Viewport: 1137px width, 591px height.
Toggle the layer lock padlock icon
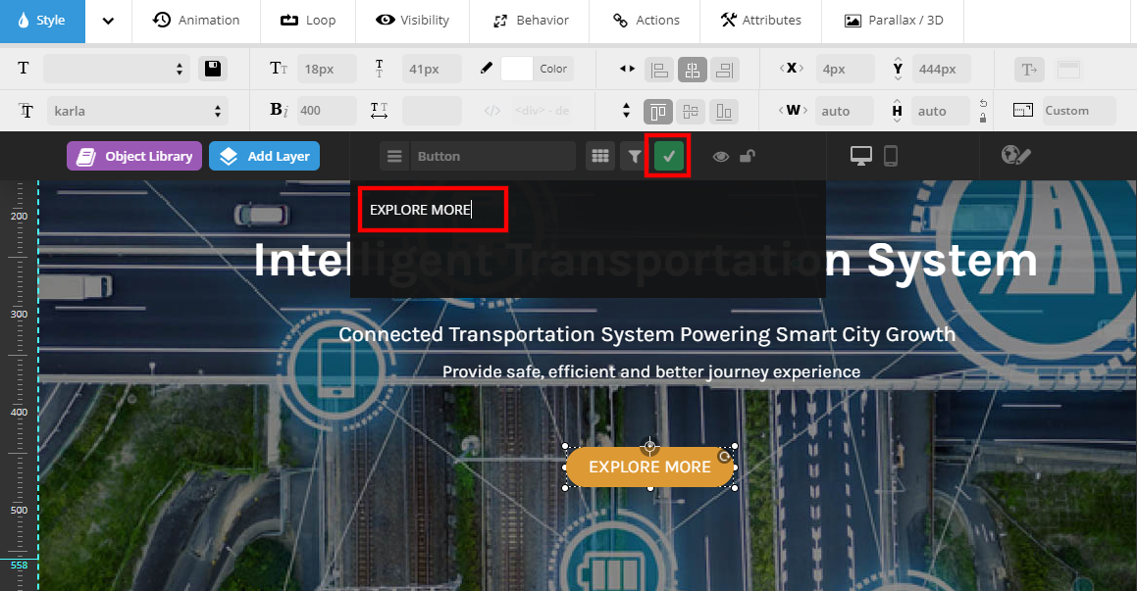tap(748, 156)
